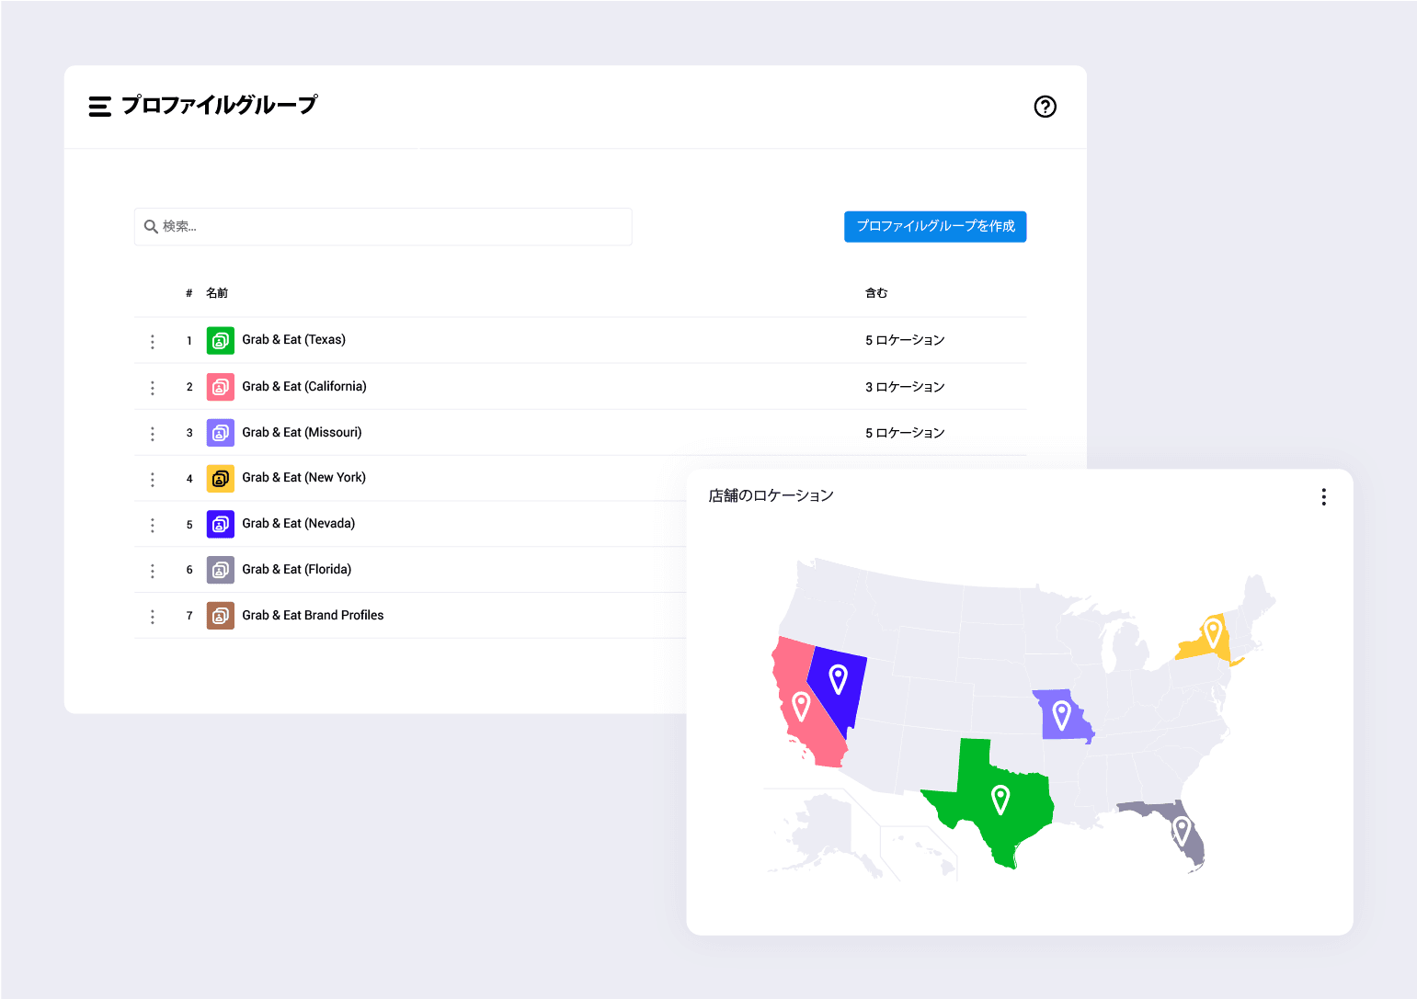Click the map pin on Florida

(x=1183, y=831)
